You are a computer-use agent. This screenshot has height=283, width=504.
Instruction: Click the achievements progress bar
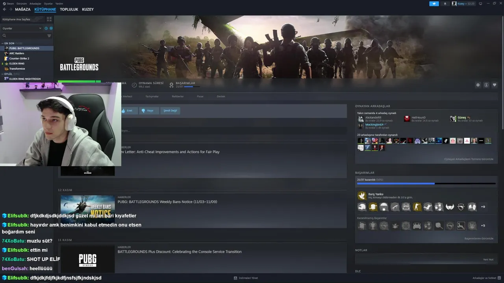[x=426, y=184]
